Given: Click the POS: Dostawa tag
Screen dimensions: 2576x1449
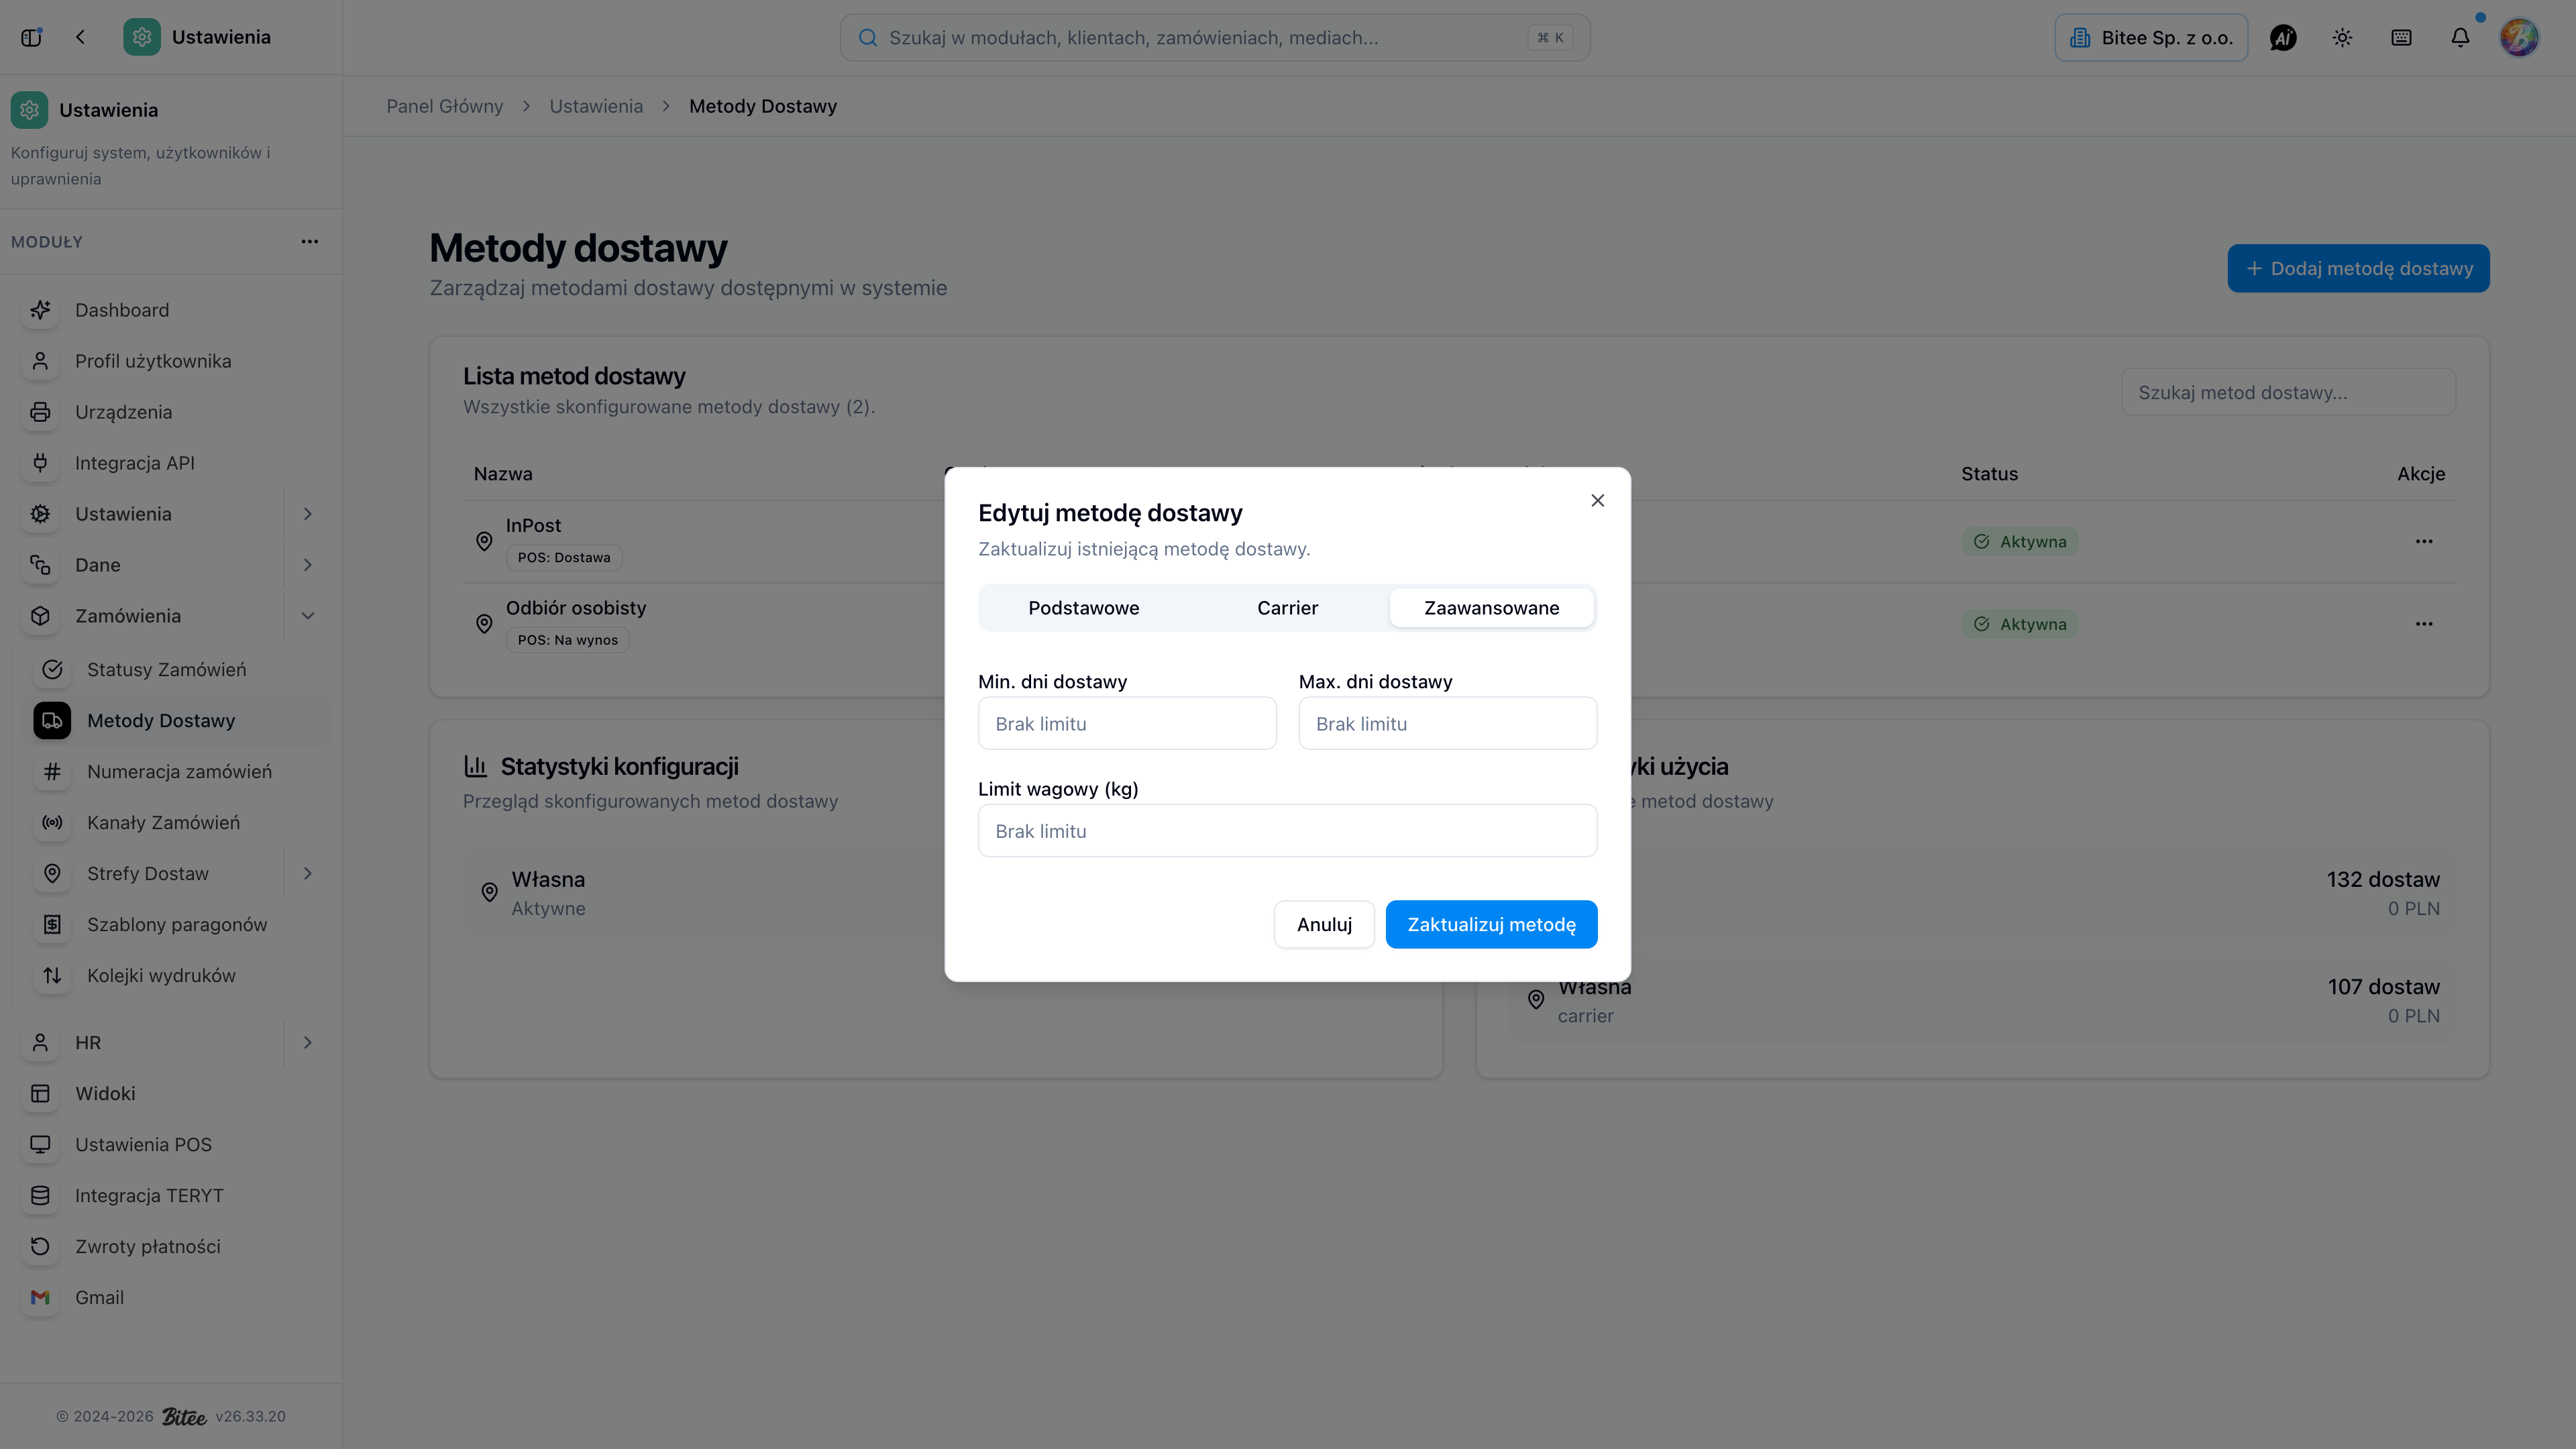Looking at the screenshot, I should click(564, 558).
